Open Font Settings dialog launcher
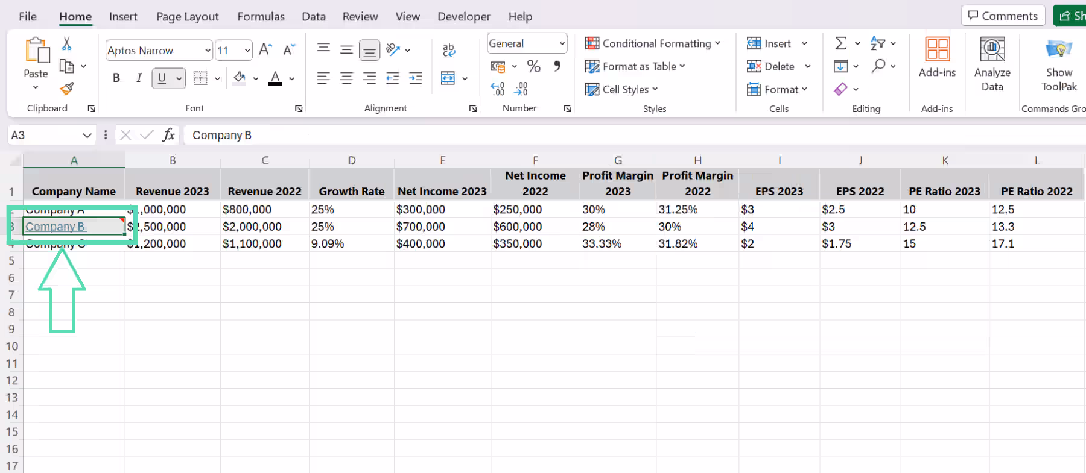The height and width of the screenshot is (473, 1086). 299,108
